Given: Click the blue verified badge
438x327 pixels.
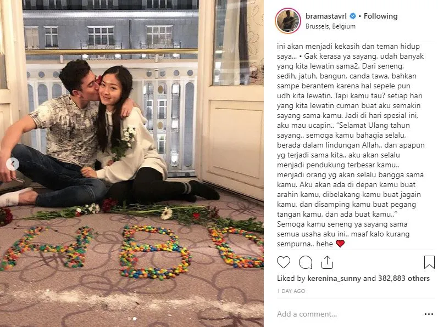Looking at the screenshot, I should (353, 16).
